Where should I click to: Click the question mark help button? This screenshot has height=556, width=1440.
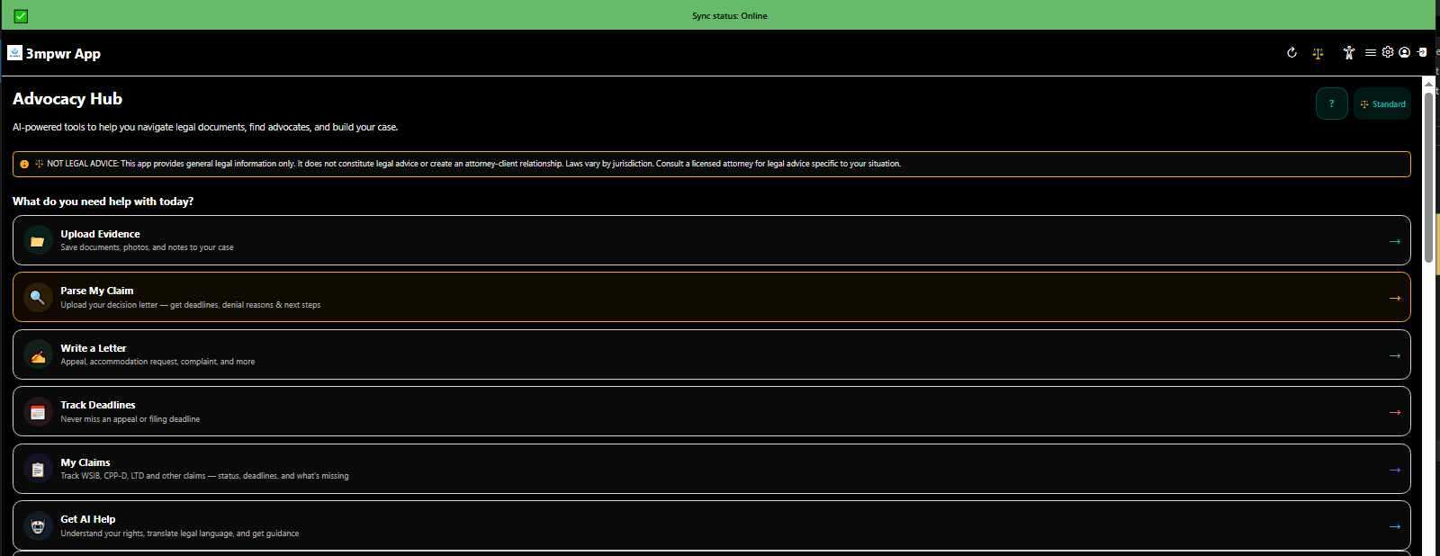point(1331,104)
